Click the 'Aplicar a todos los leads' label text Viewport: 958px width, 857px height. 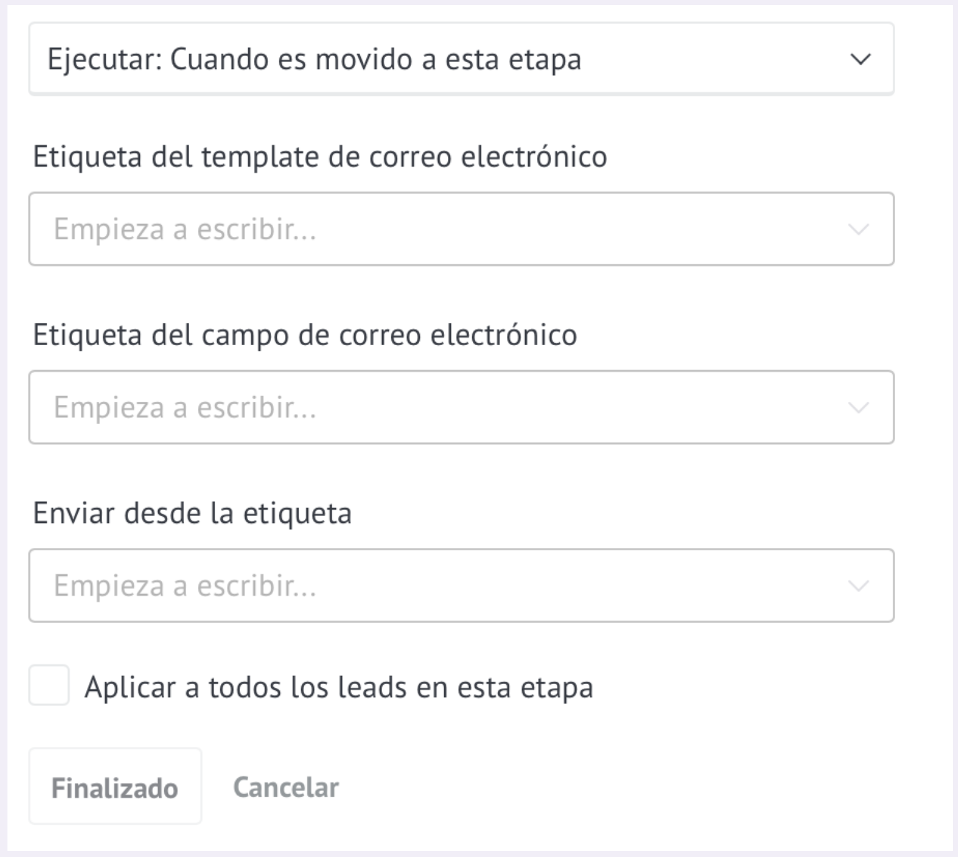point(338,687)
